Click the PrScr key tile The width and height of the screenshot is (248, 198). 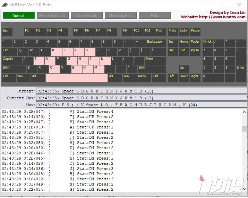[x=173, y=32]
